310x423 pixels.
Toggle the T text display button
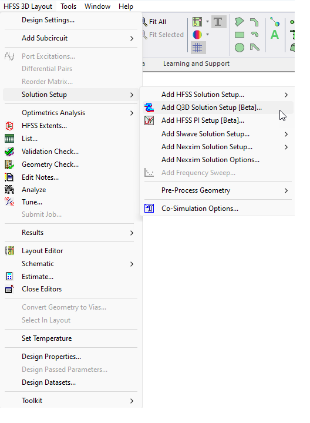point(218,22)
